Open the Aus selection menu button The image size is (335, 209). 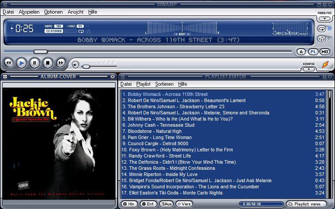[167, 204]
